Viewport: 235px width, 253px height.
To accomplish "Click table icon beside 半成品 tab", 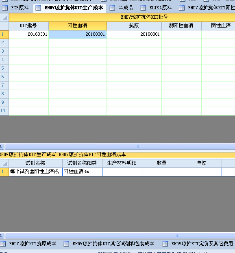I will pos(112,8).
